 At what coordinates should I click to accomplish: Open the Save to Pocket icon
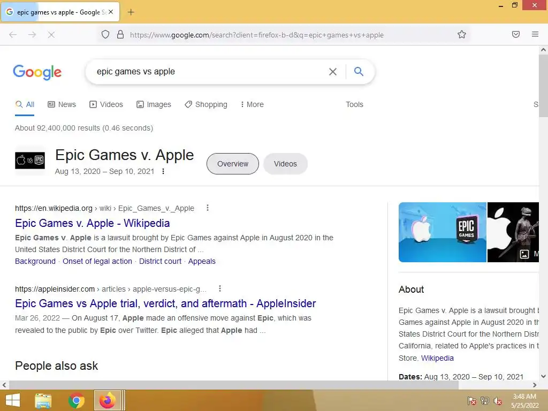tap(516, 34)
